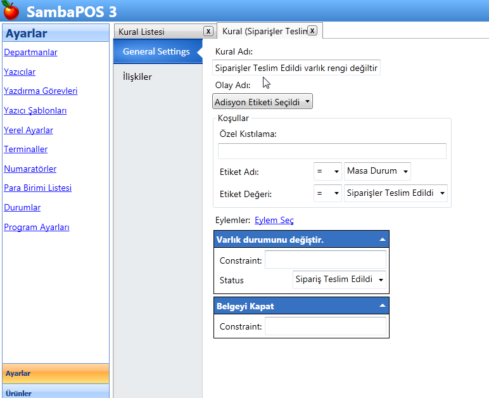Select the General Settings side tab
Viewport: 489px width, 398px height.
point(156,52)
